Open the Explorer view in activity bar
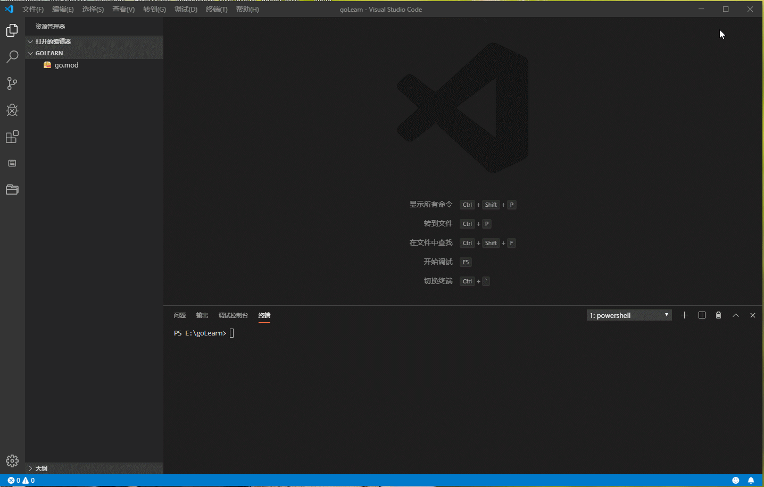The height and width of the screenshot is (487, 764). coord(12,30)
